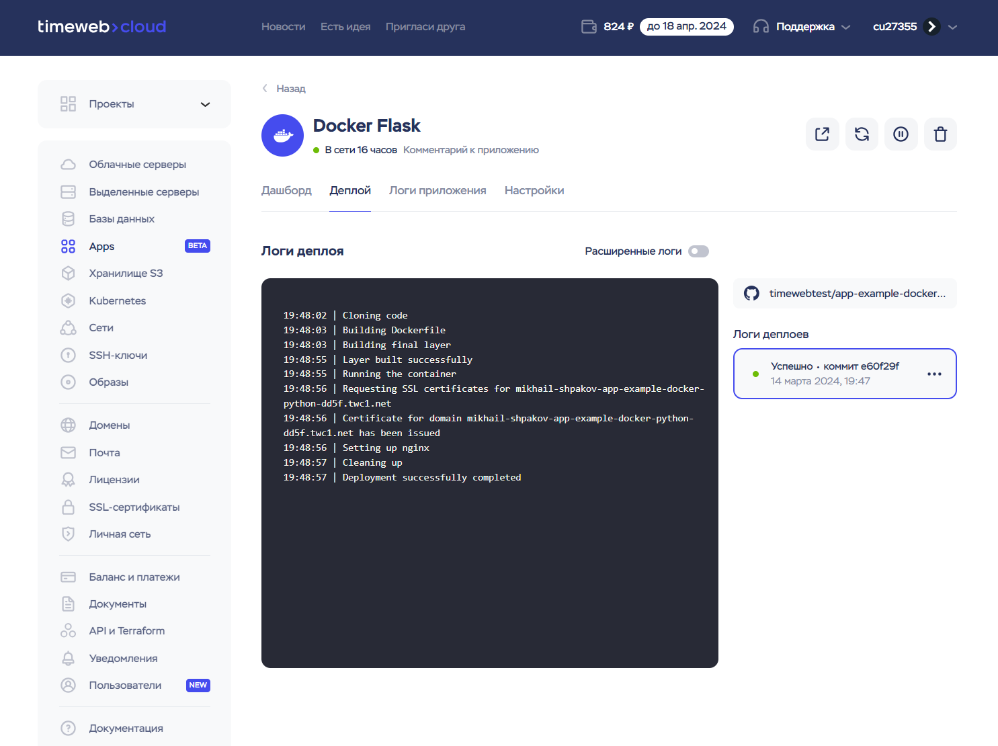Click the wallet icon near the balance
The height and width of the screenshot is (746, 998).
pyautogui.click(x=589, y=26)
